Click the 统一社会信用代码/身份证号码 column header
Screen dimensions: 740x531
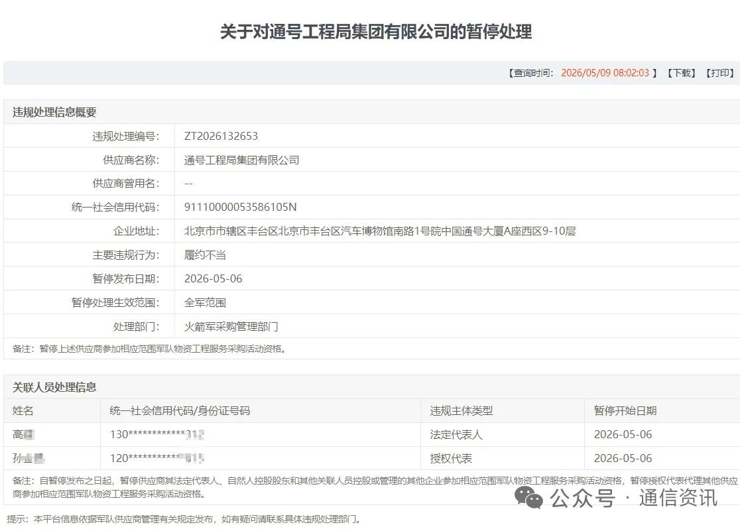coord(179,411)
